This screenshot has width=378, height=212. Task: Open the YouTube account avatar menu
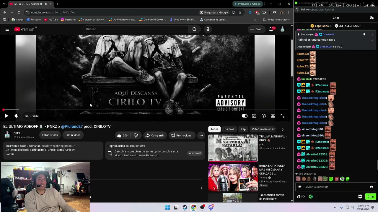[x=283, y=29]
